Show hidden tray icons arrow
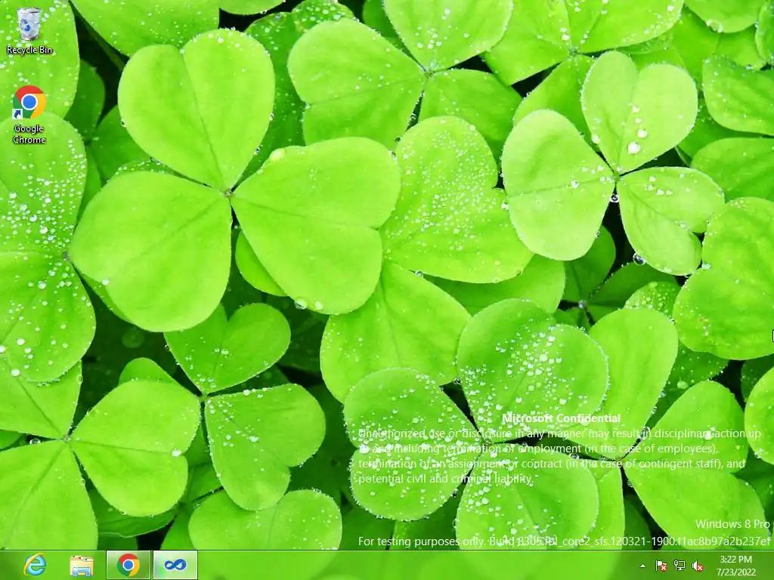This screenshot has height=580, width=774. click(642, 566)
